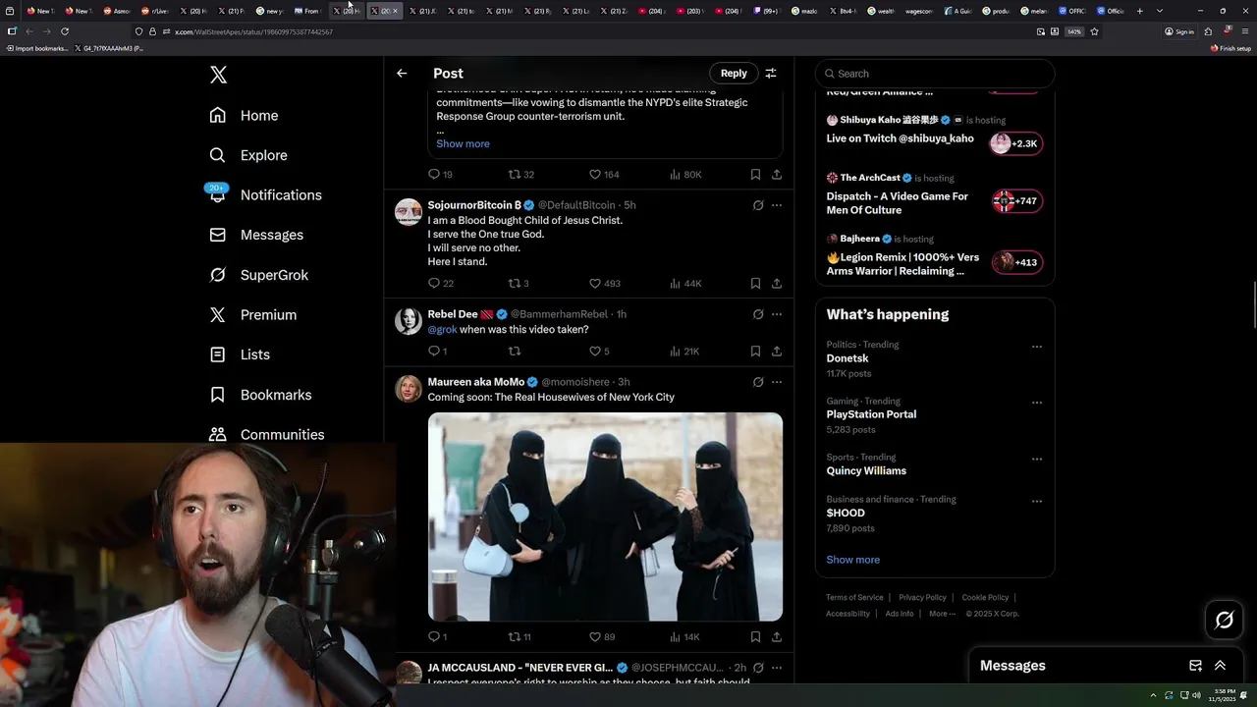The image size is (1257, 707).
Task: Open more options for PlayStation Portal trend
Action: [1036, 403]
